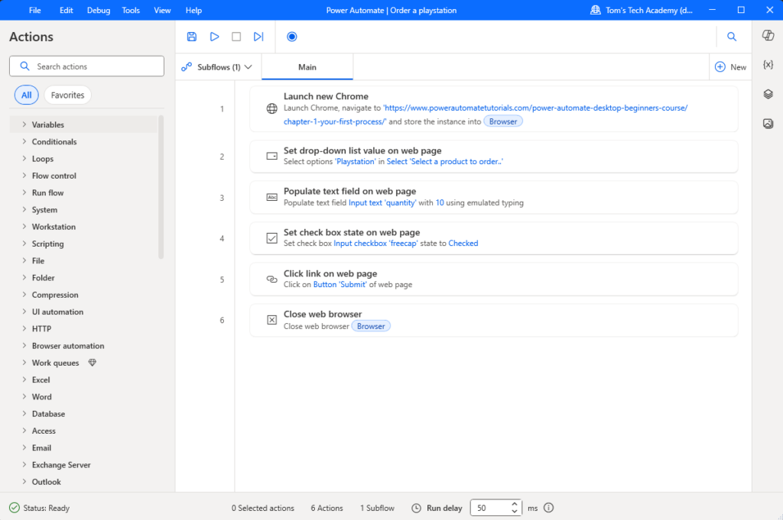
Task: Select the Main subflow tab
Action: point(307,67)
